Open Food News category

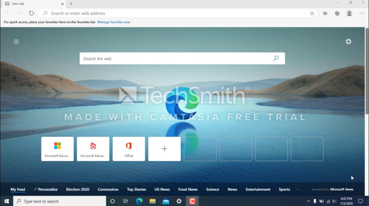click(x=188, y=189)
